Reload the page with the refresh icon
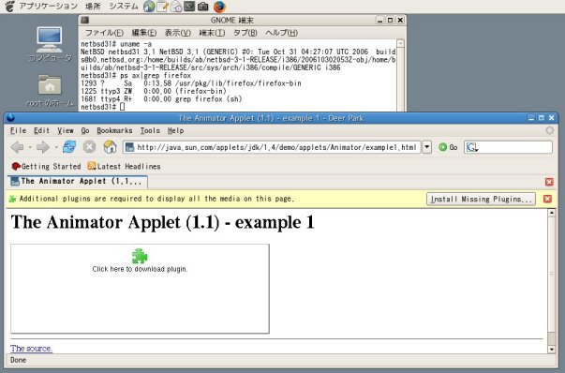The image size is (565, 373). tap(69, 147)
